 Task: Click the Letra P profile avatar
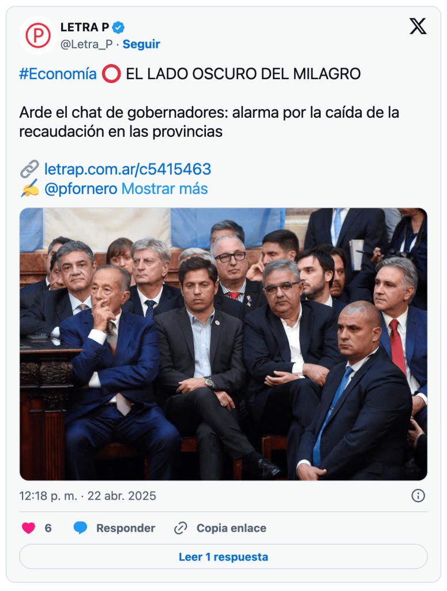[x=38, y=35]
